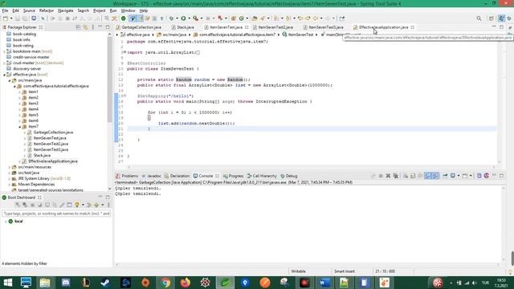Click the Save toolbar icon
The height and width of the screenshot is (289, 514).
point(18,18)
